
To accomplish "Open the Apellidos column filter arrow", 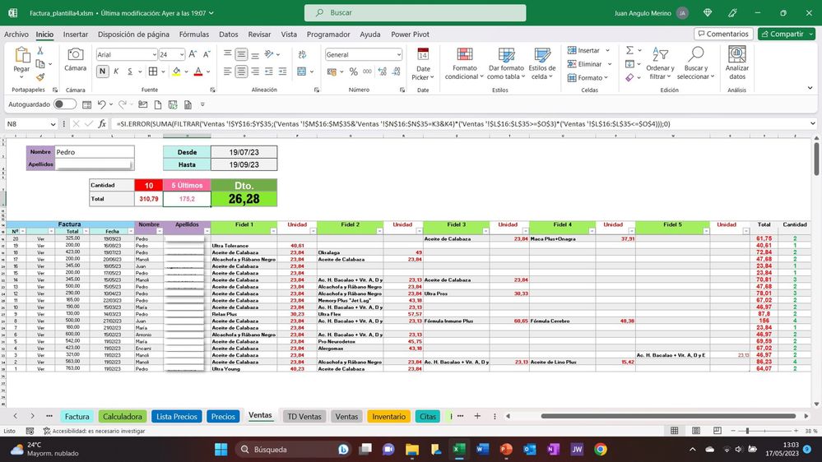I will (207, 231).
